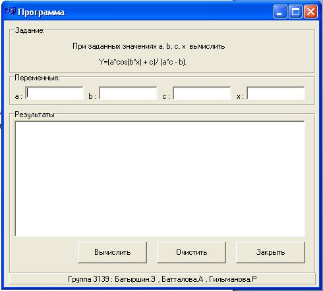Screen dimensions: 323x291
Task: Click the program icon in the title bar
Action: click(11, 11)
